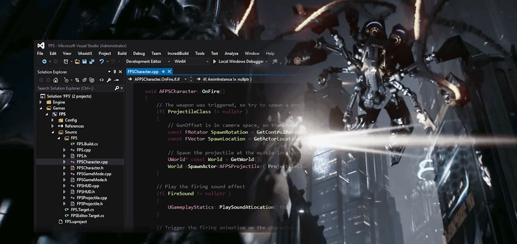Open the Edit menu
The width and height of the screenshot is (517, 244).
(53, 54)
